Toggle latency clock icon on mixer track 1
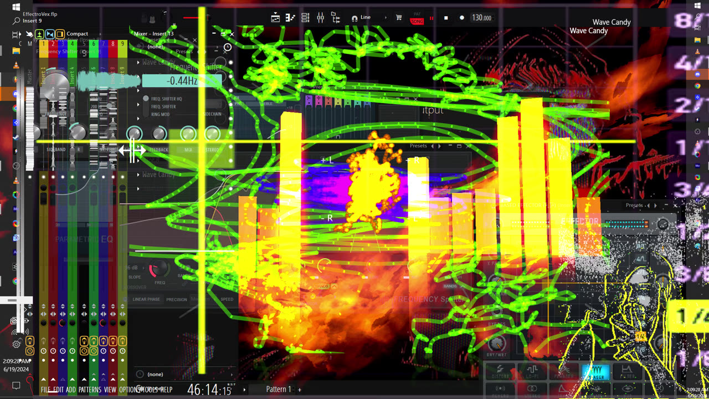 click(43, 351)
